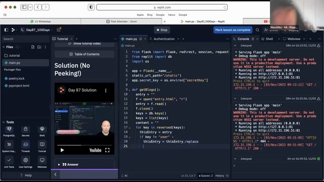Collapse second Interpret console run

(235, 99)
